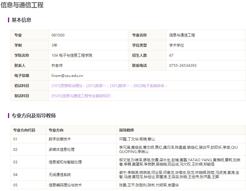Image resolution: width=246 pixels, height=191 pixels.
Task: Open the [301]数学一 subject link
Action: click(x=120, y=86)
